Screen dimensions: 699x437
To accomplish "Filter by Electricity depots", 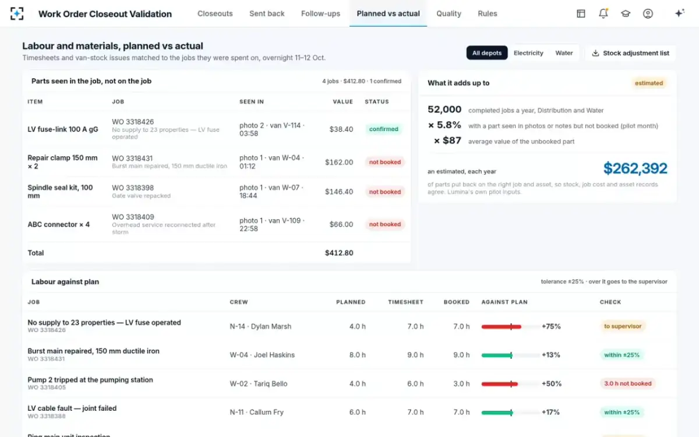I will [x=528, y=53].
